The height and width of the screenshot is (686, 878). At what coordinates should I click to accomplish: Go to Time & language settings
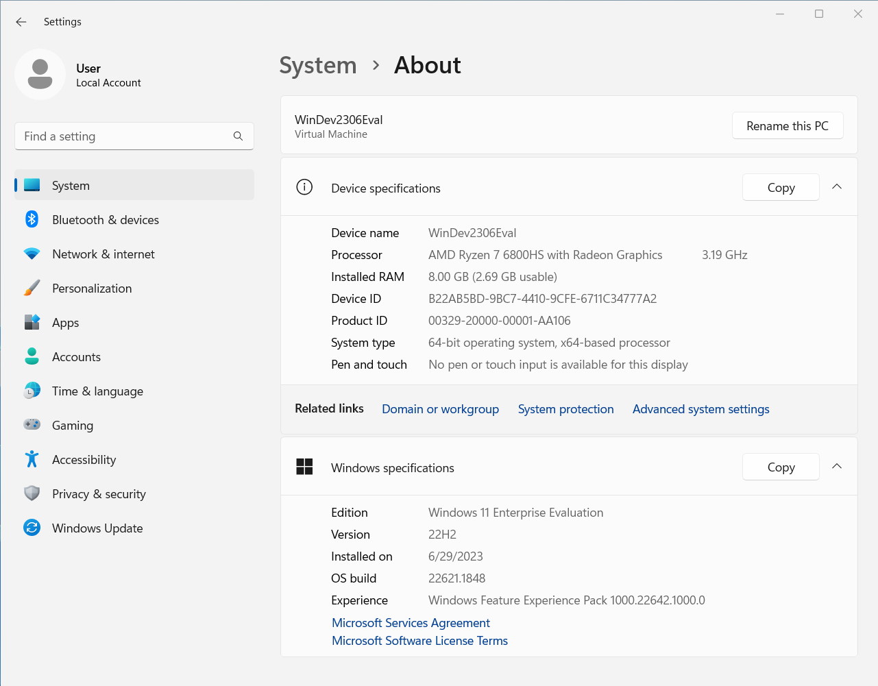pos(97,391)
